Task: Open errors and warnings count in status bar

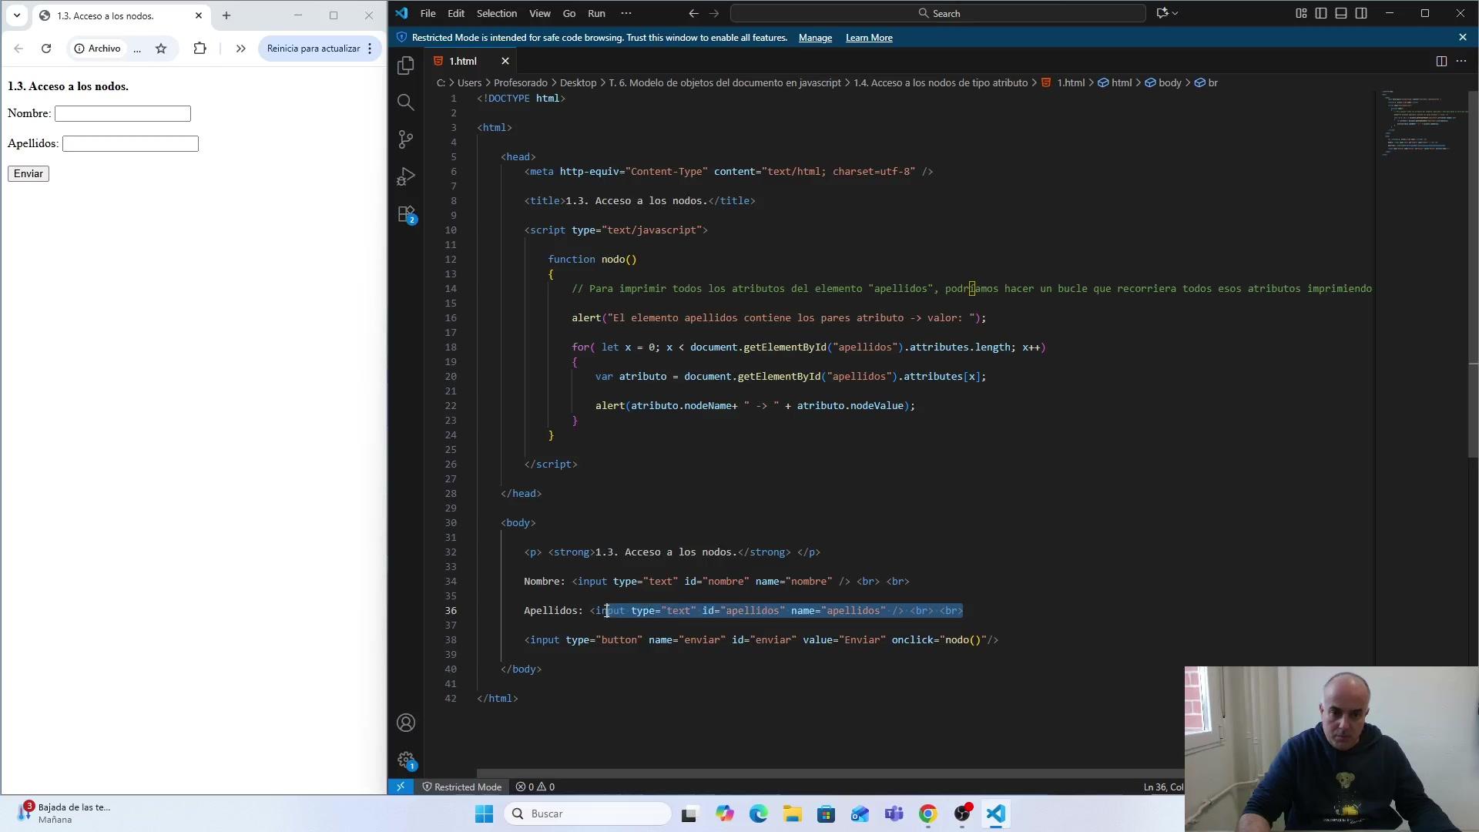Action: [x=535, y=787]
